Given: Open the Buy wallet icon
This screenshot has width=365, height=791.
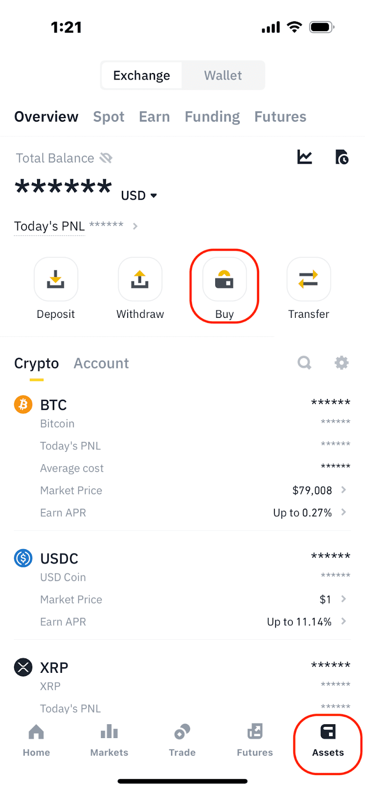Looking at the screenshot, I should click(x=225, y=279).
